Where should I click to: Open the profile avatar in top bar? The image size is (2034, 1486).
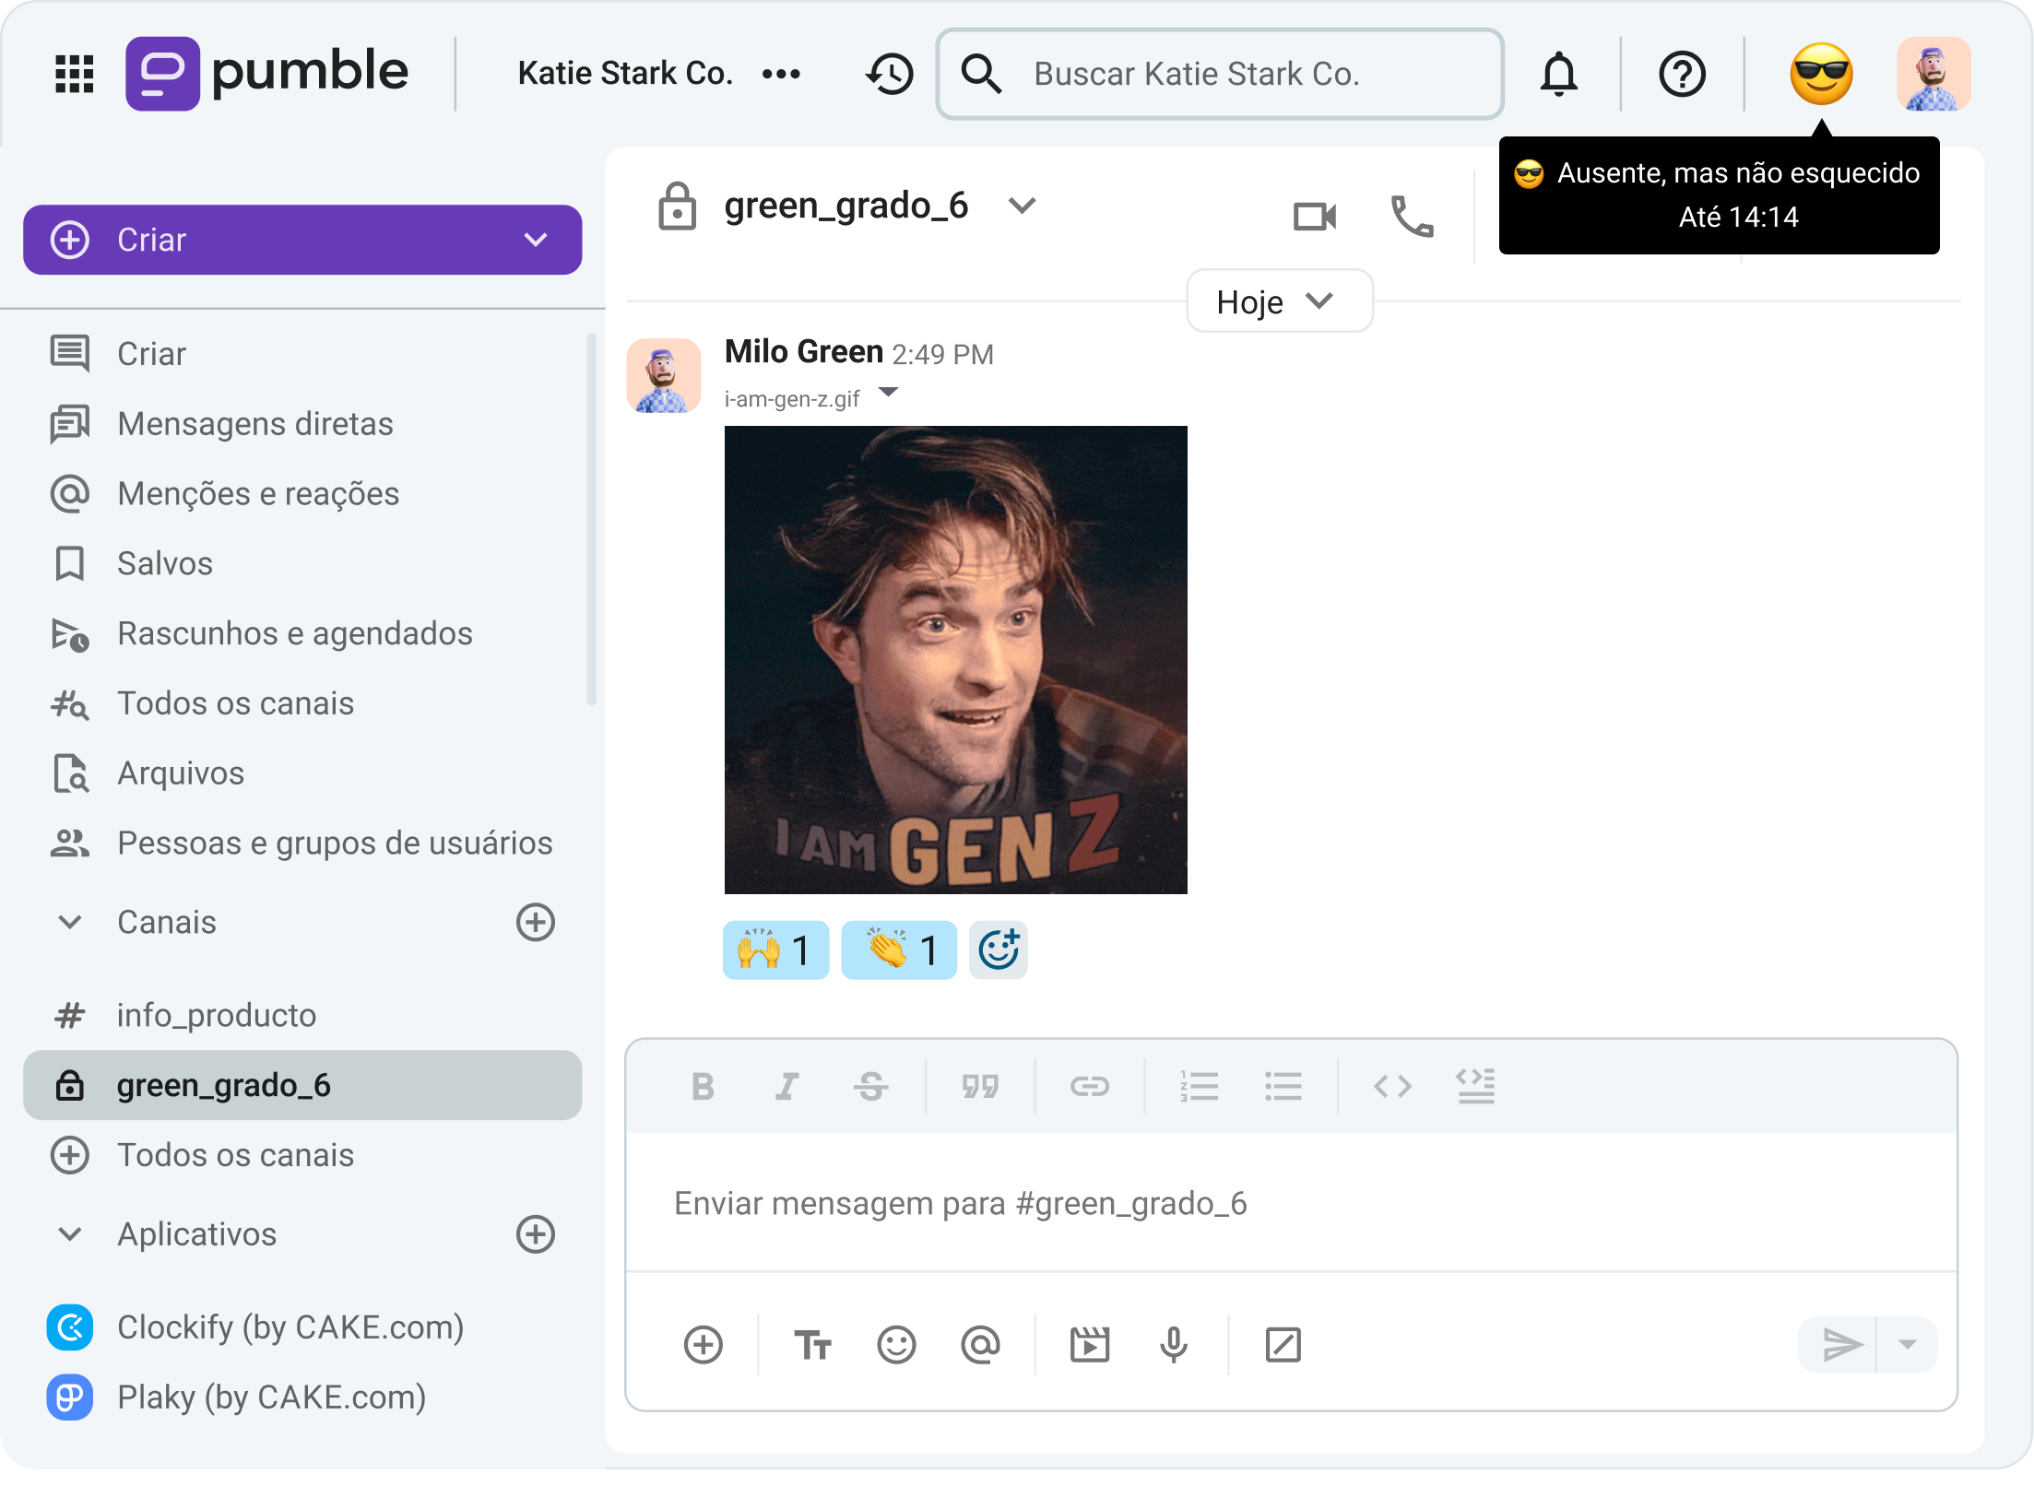[x=1933, y=74]
